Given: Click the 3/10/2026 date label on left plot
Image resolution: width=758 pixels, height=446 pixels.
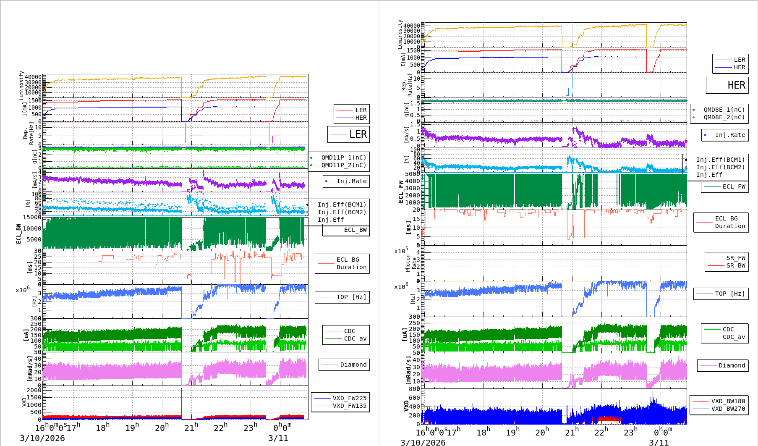Looking at the screenshot, I should 42,438.
